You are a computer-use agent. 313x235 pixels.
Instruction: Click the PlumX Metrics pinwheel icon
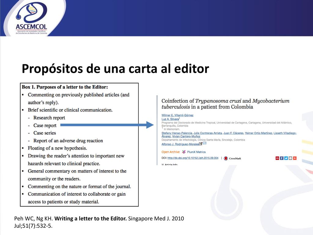point(184,152)
